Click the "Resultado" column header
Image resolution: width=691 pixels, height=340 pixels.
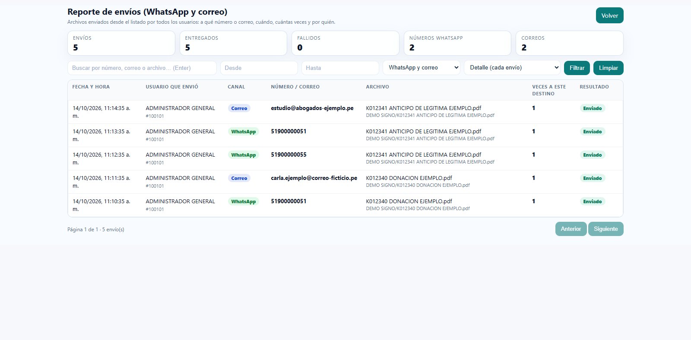click(x=594, y=87)
